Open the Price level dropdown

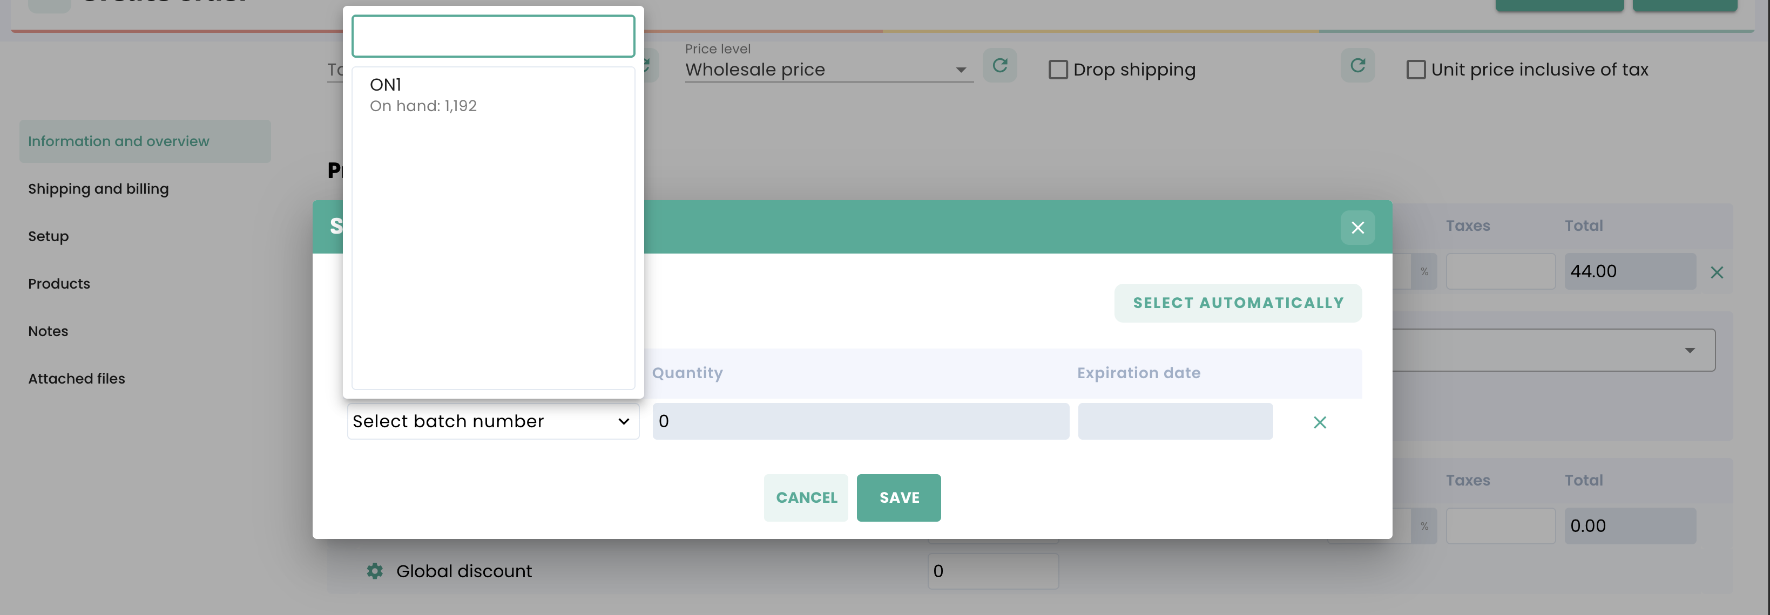pos(828,70)
